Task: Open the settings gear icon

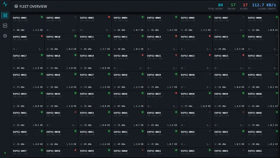Action: pos(5,36)
